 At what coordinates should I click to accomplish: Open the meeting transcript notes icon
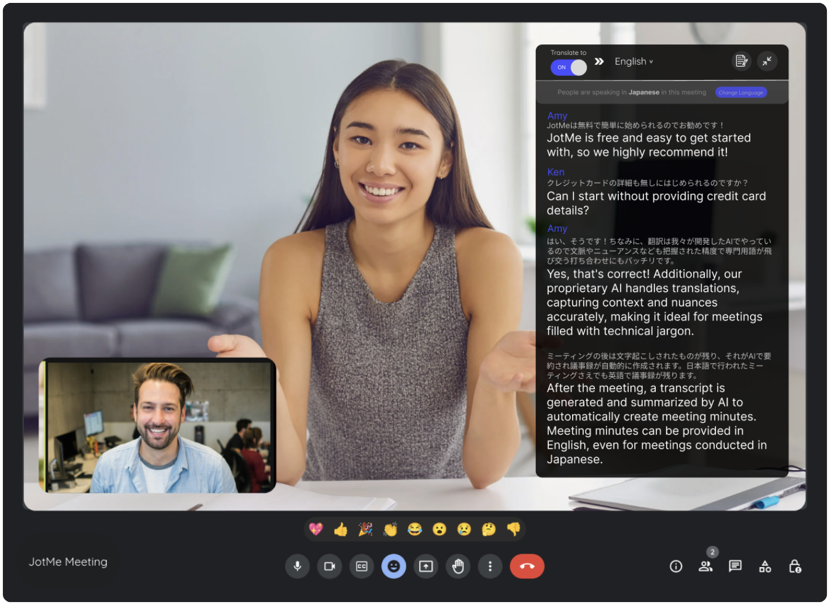coord(742,61)
